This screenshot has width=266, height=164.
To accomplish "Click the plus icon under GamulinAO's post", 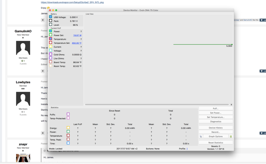I will click(43, 71).
